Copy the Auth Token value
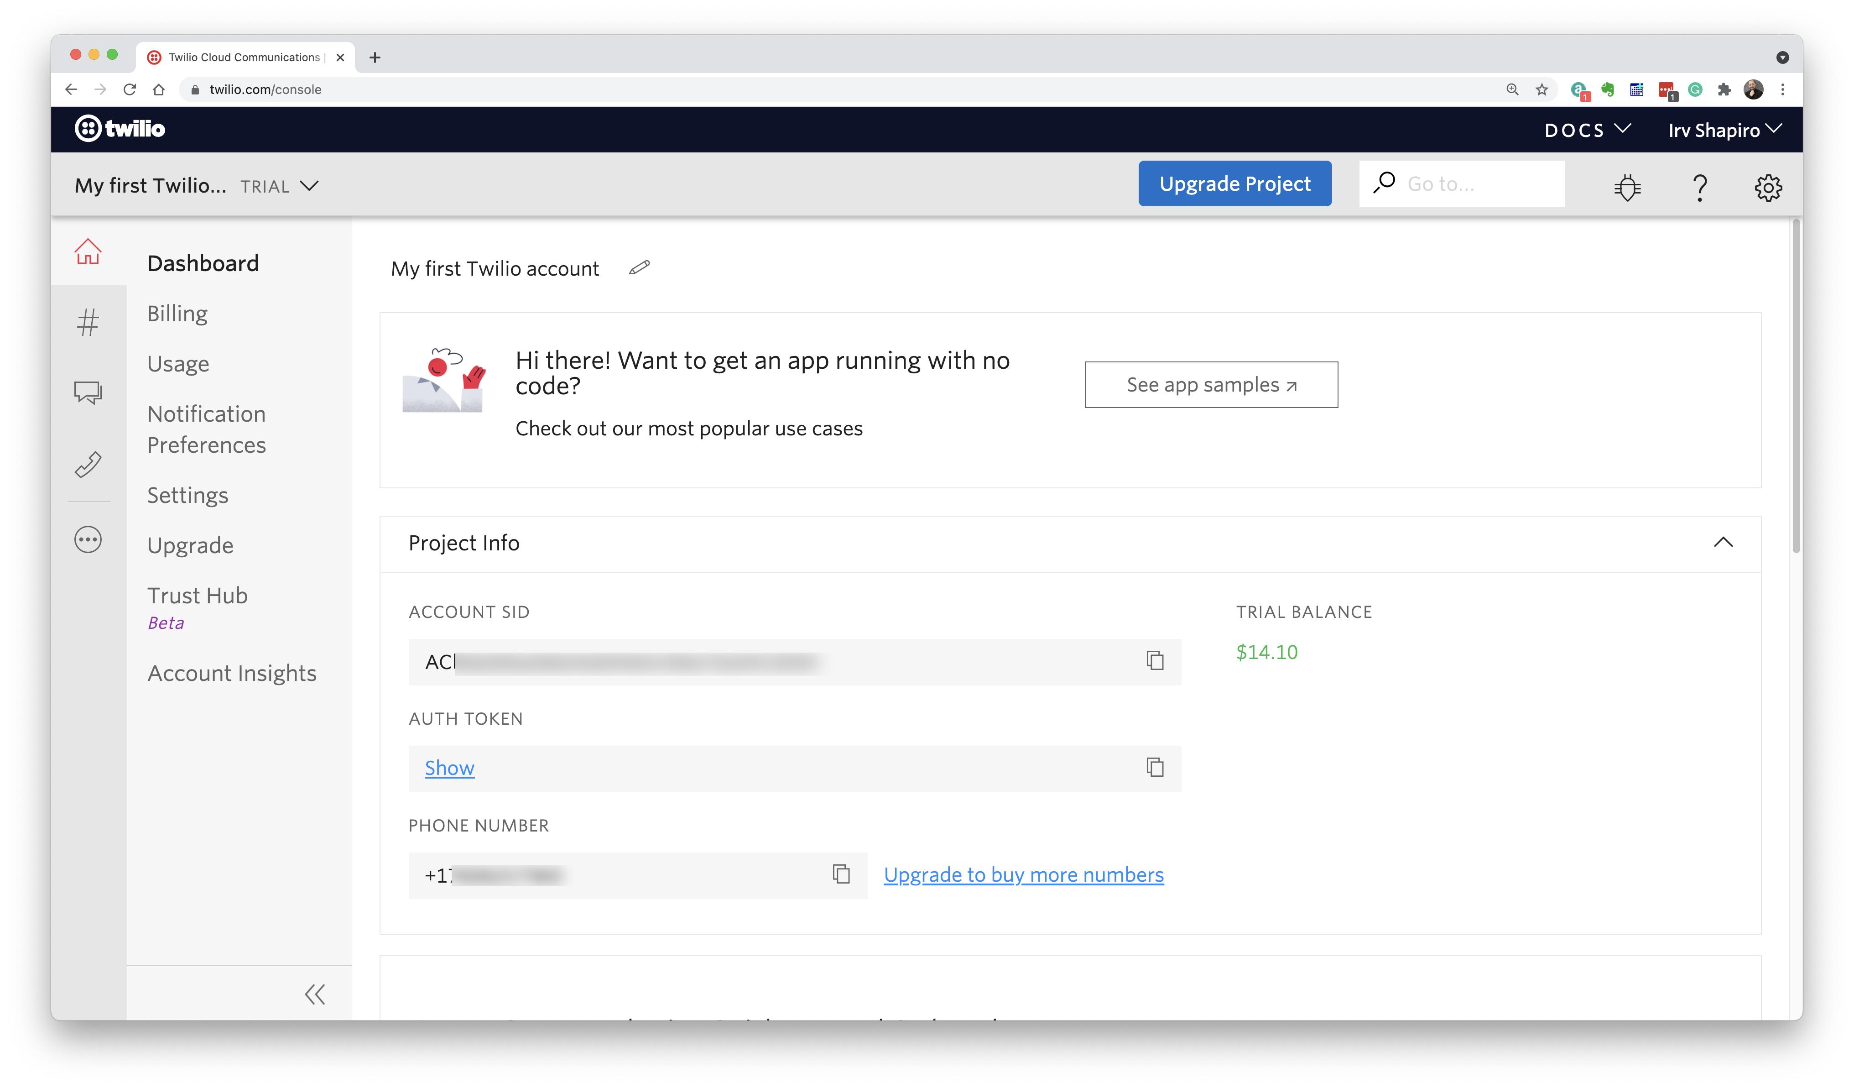This screenshot has width=1854, height=1088. tap(1155, 767)
